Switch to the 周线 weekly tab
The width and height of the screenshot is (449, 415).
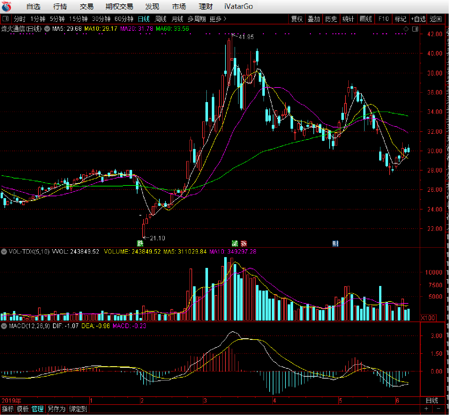coord(160,19)
